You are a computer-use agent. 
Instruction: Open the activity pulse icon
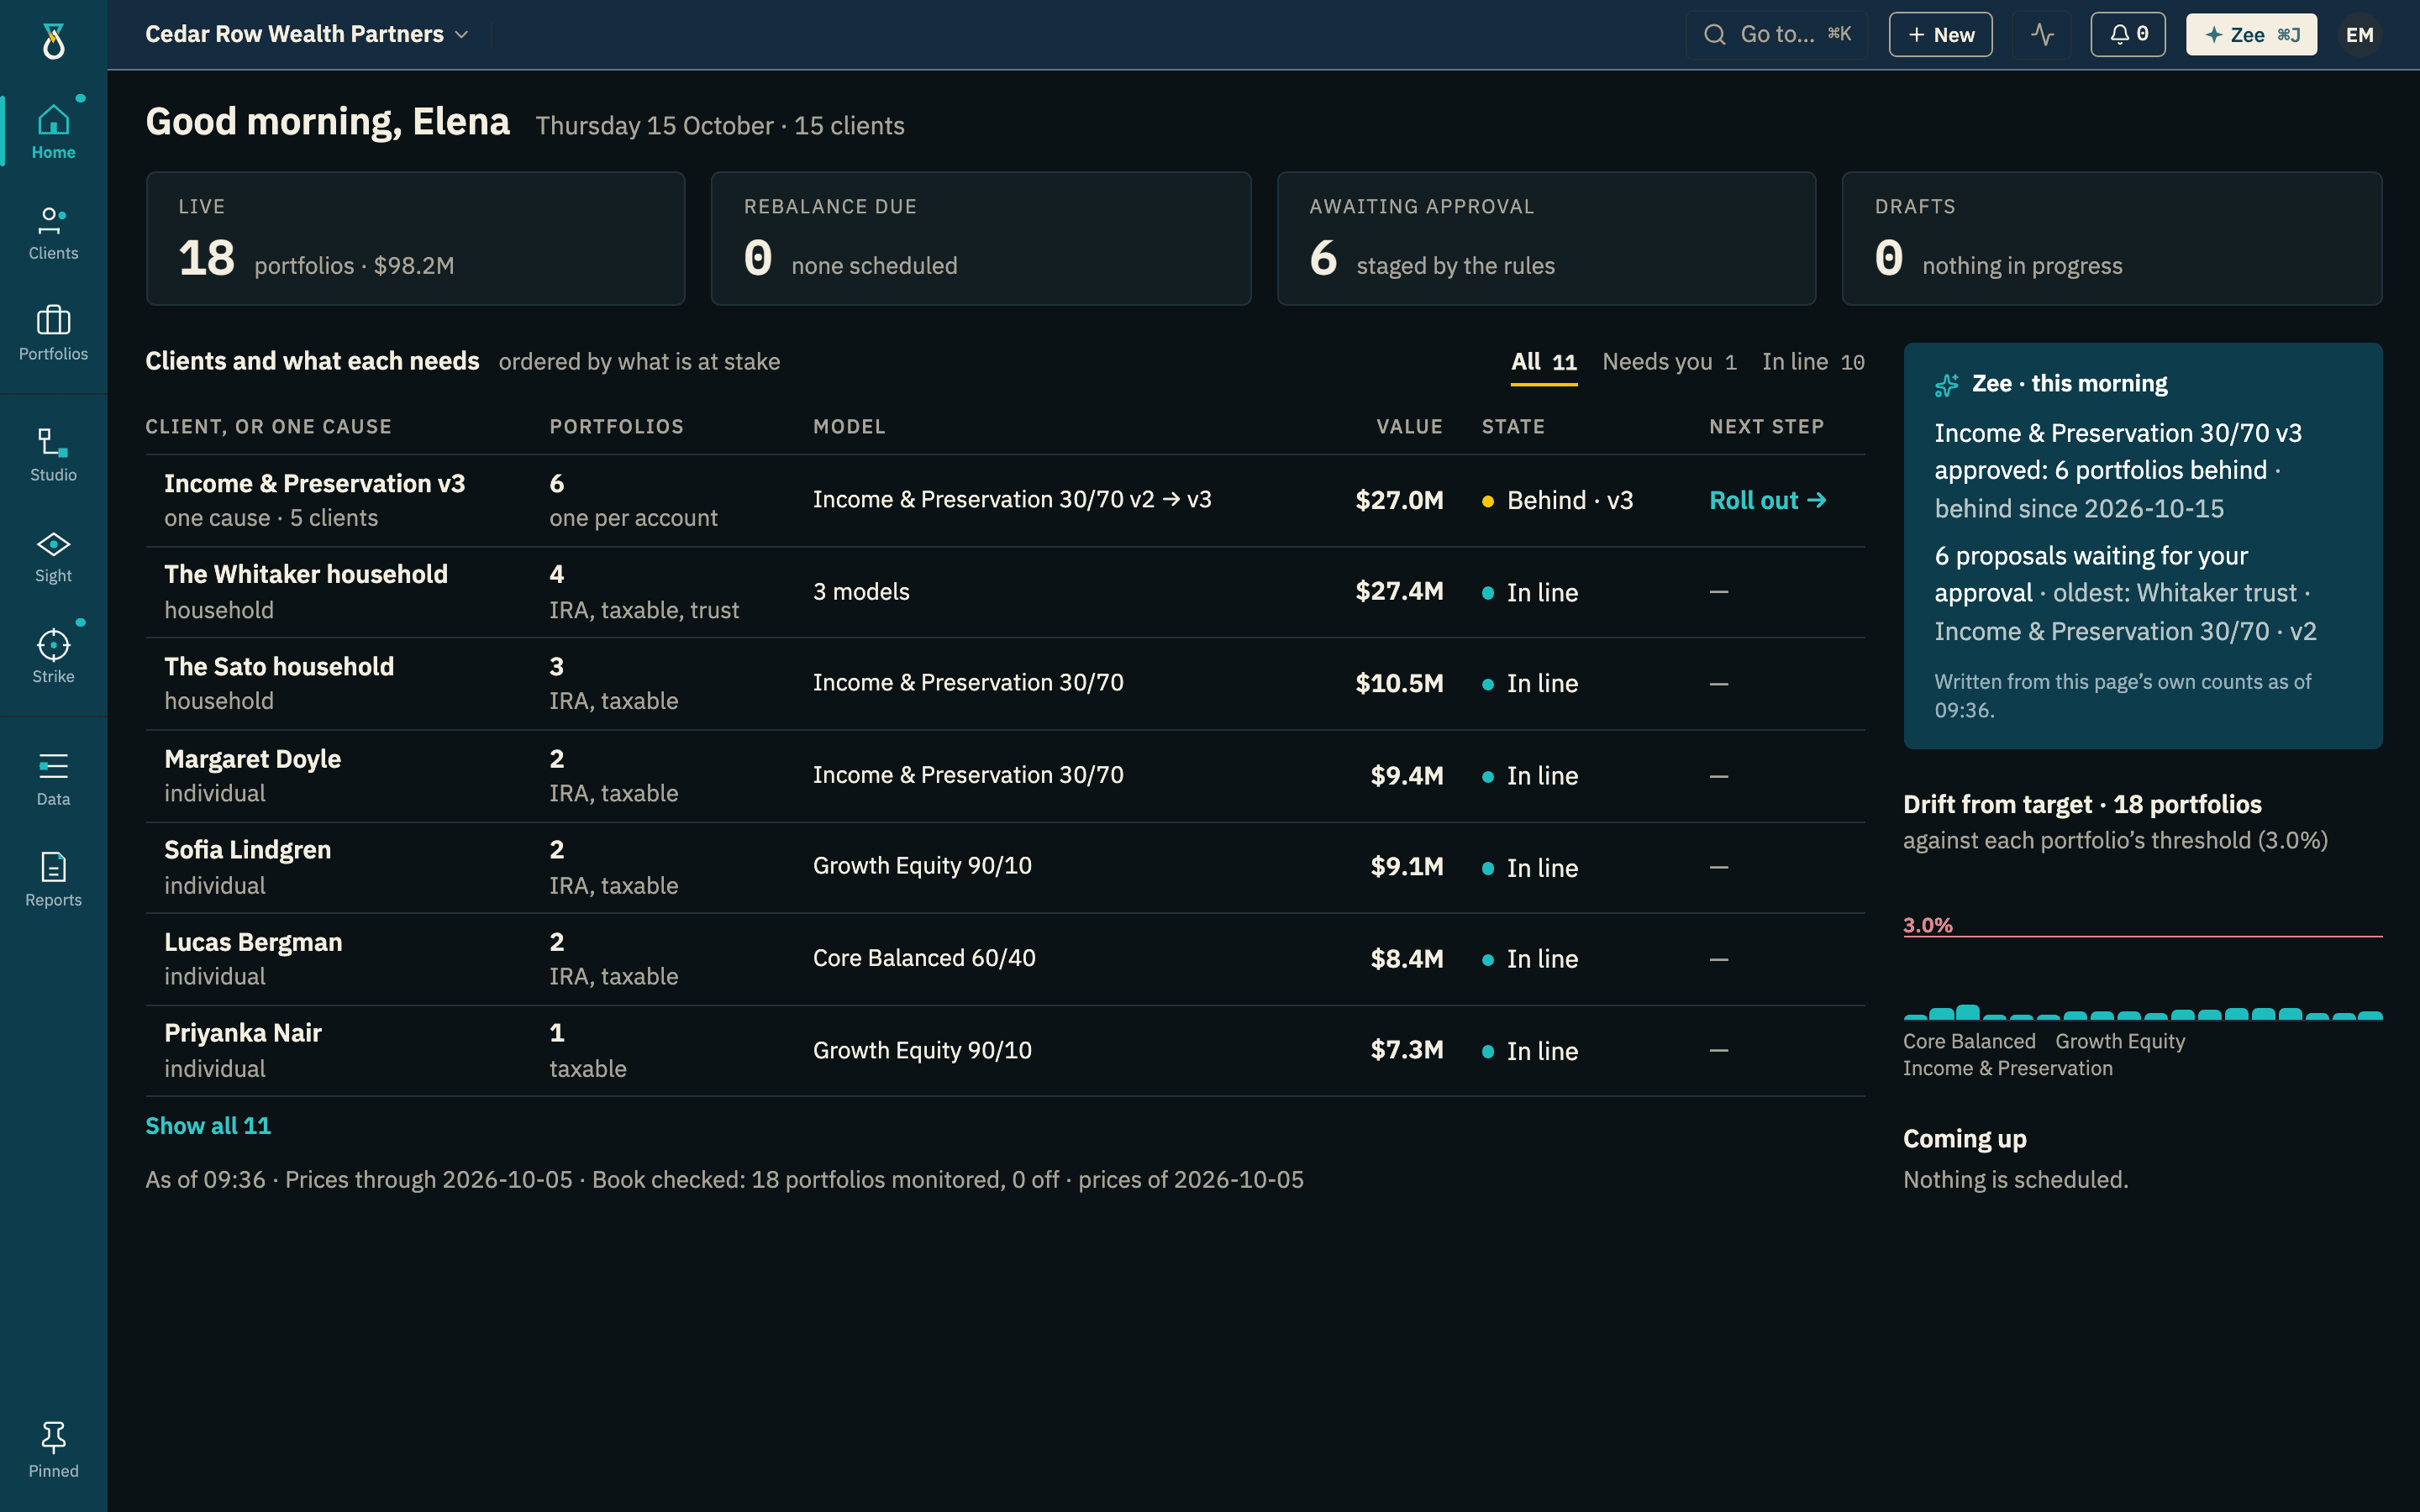(2042, 35)
